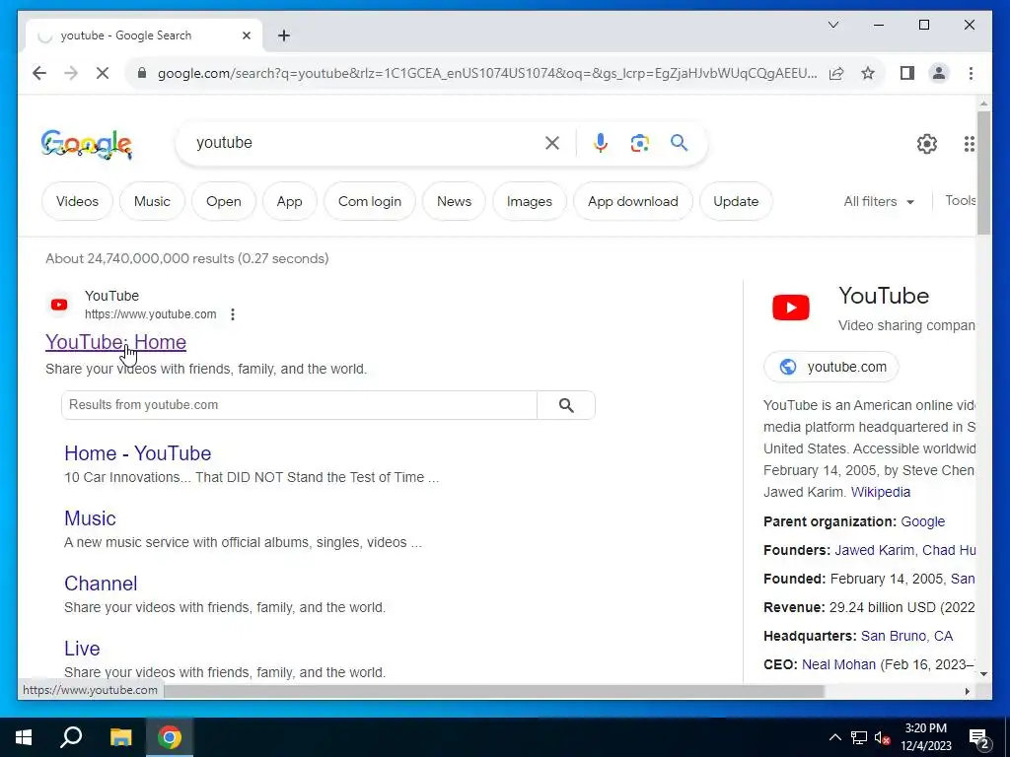Open the Neal Mohan CEO link
1010x757 pixels.
pyautogui.click(x=838, y=664)
